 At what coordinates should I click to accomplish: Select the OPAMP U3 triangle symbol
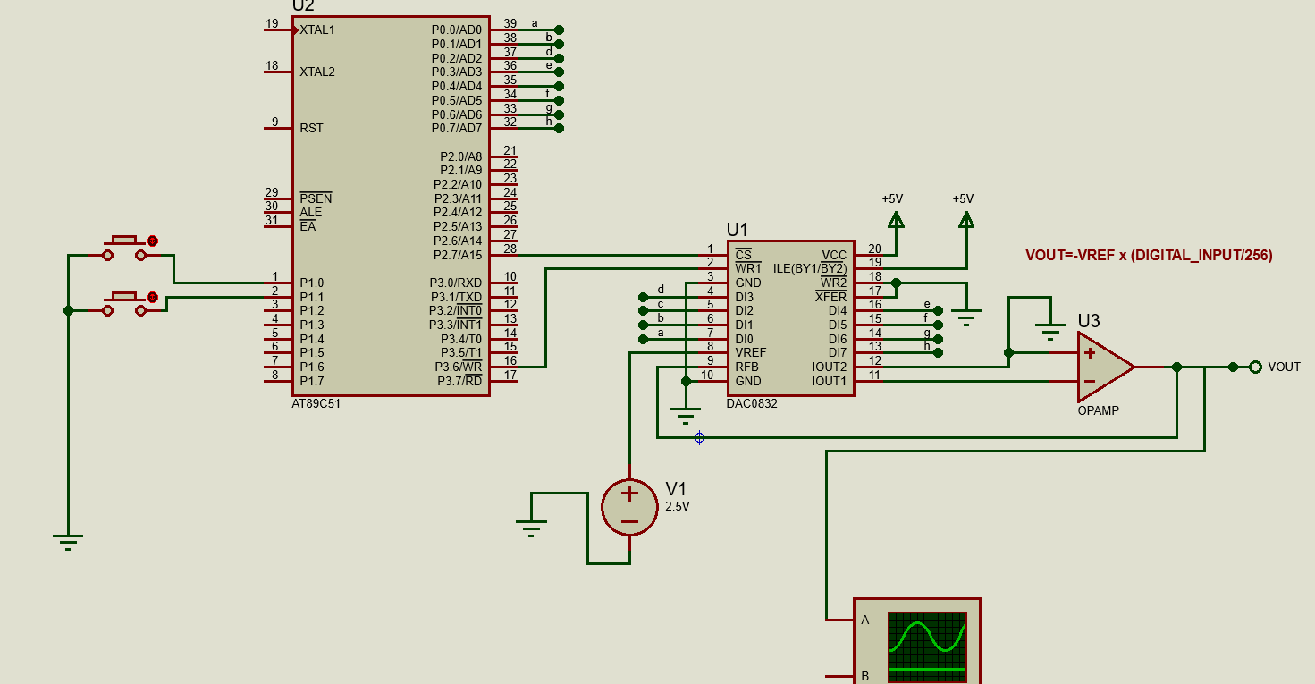(x=1104, y=367)
